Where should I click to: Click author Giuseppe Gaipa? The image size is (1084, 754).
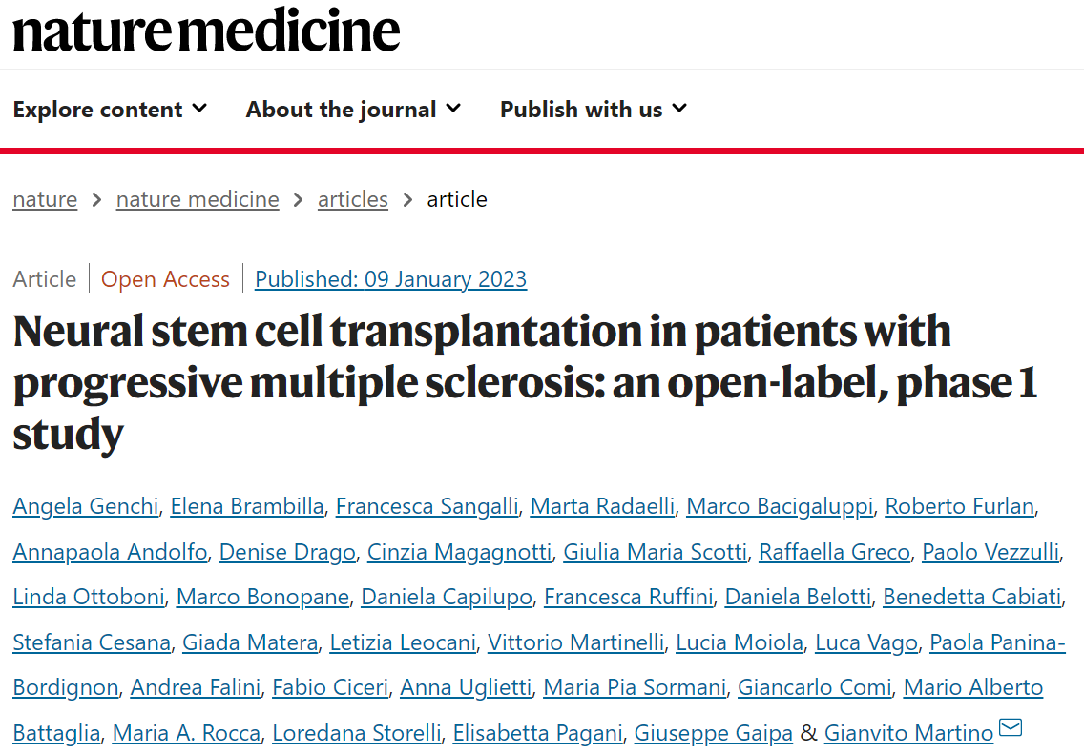click(714, 733)
